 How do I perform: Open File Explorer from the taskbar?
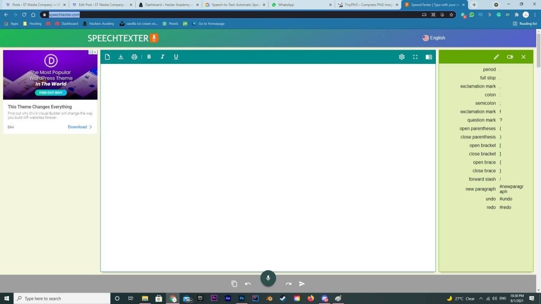click(145, 299)
